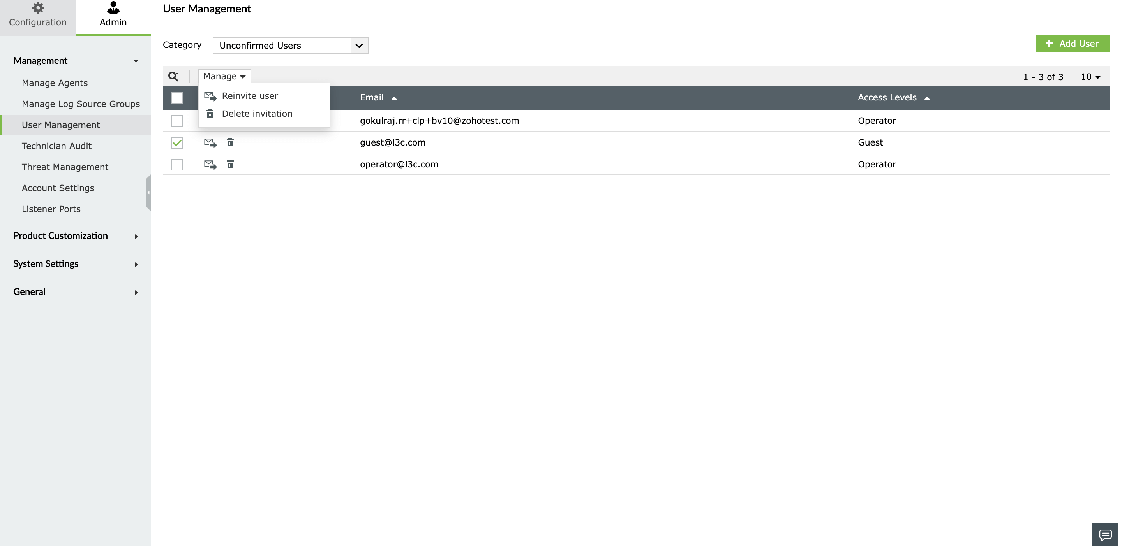Click the search filter magnifier icon

click(173, 77)
